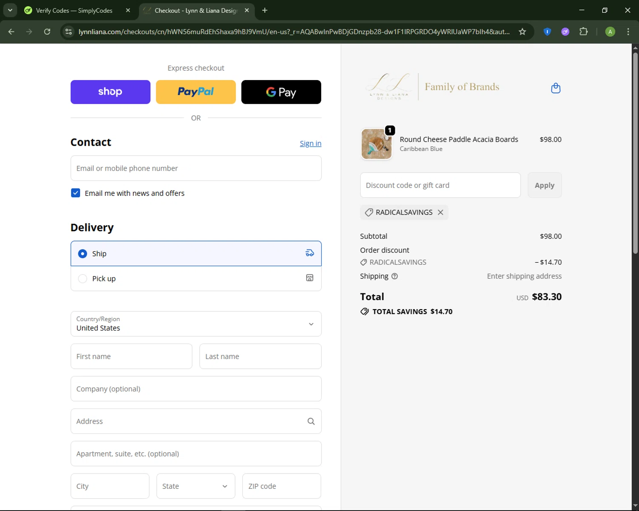The image size is (639, 511).
Task: Click the Apply discount button
Action: coord(544,185)
